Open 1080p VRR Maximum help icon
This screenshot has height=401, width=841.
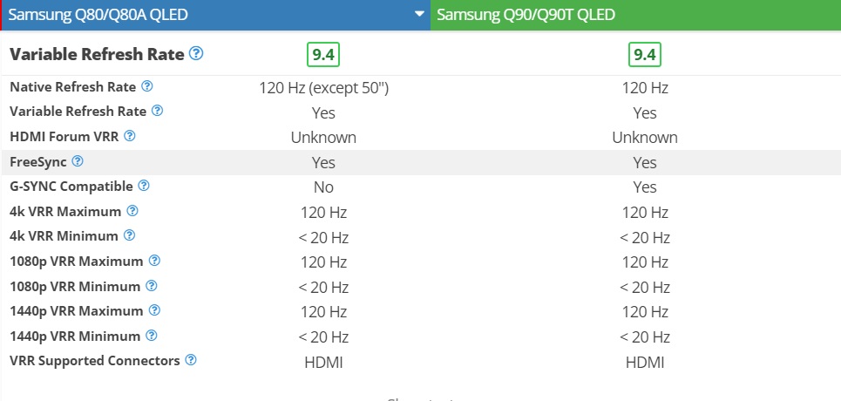pos(154,261)
